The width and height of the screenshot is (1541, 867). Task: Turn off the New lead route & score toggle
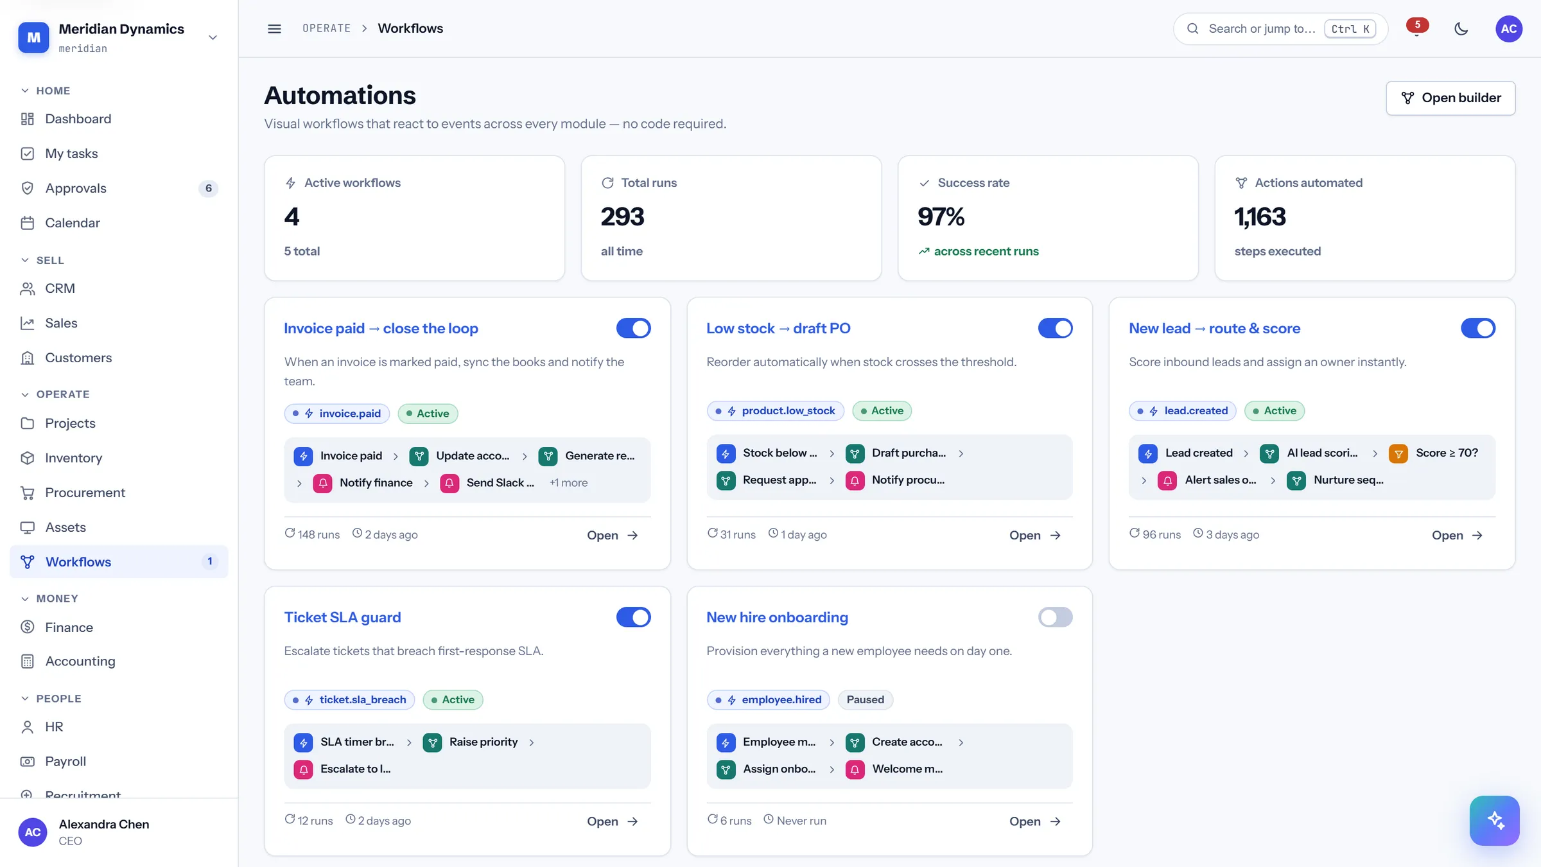[x=1477, y=328]
